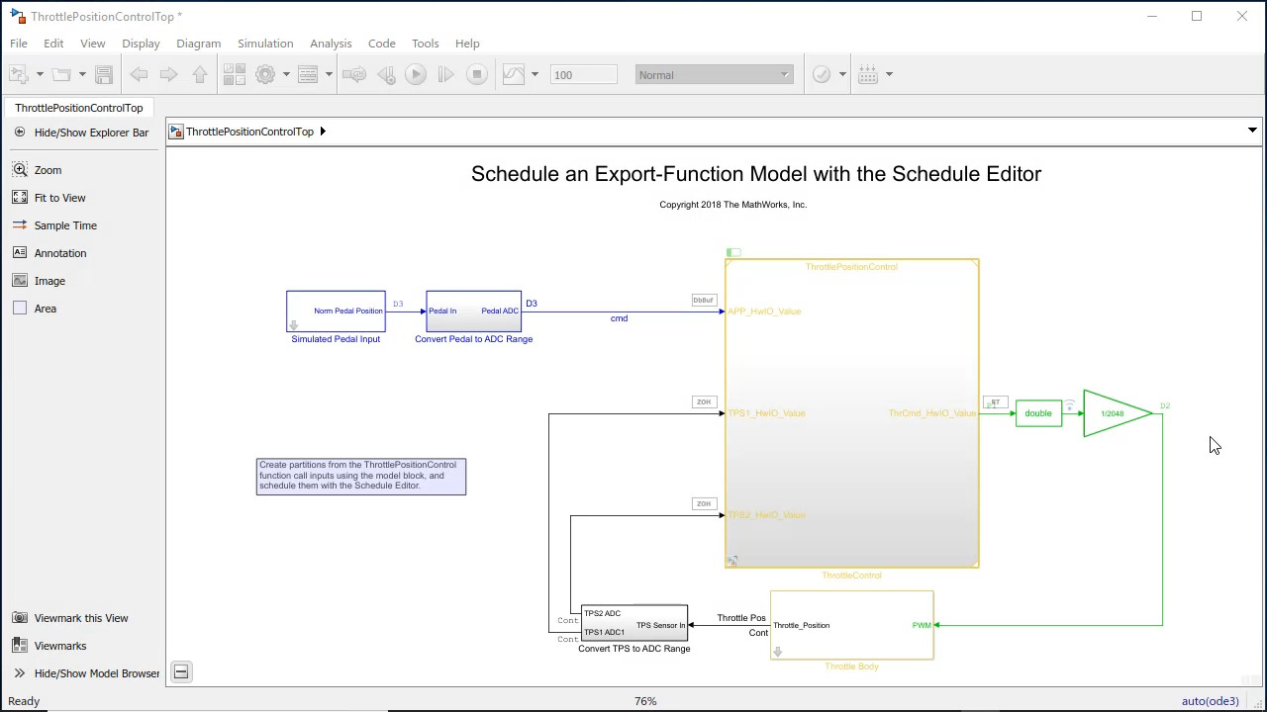Collapse the palette with bottom minus button

[x=181, y=672]
